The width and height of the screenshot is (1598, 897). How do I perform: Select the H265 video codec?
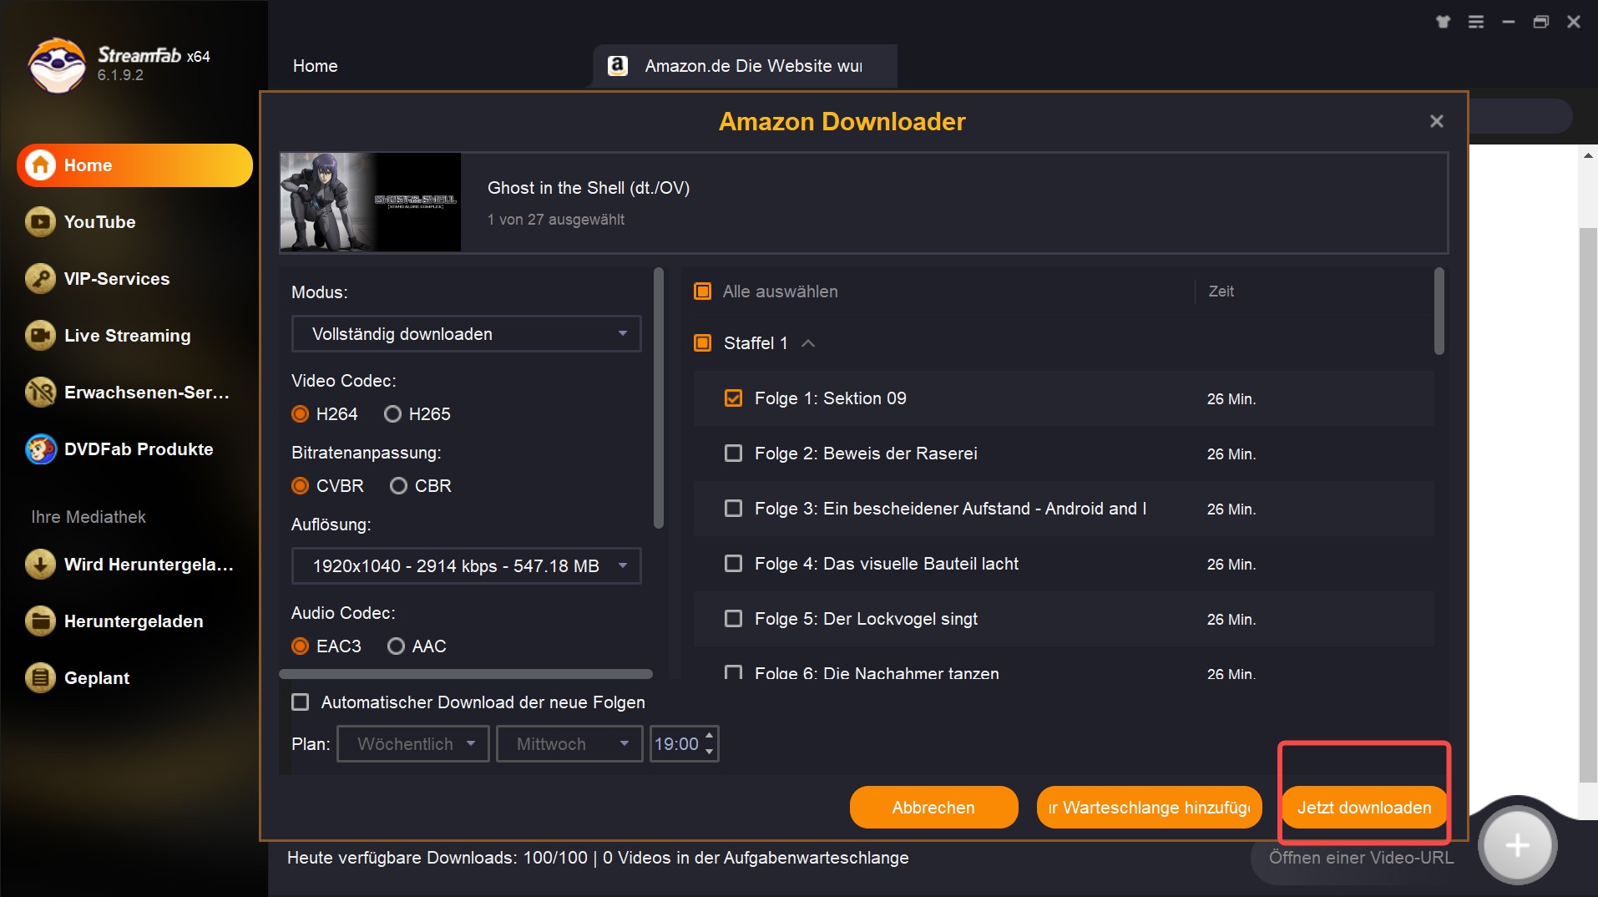pyautogui.click(x=392, y=414)
